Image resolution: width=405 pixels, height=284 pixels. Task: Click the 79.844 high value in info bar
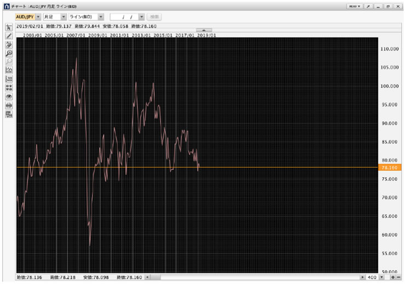[x=92, y=26]
